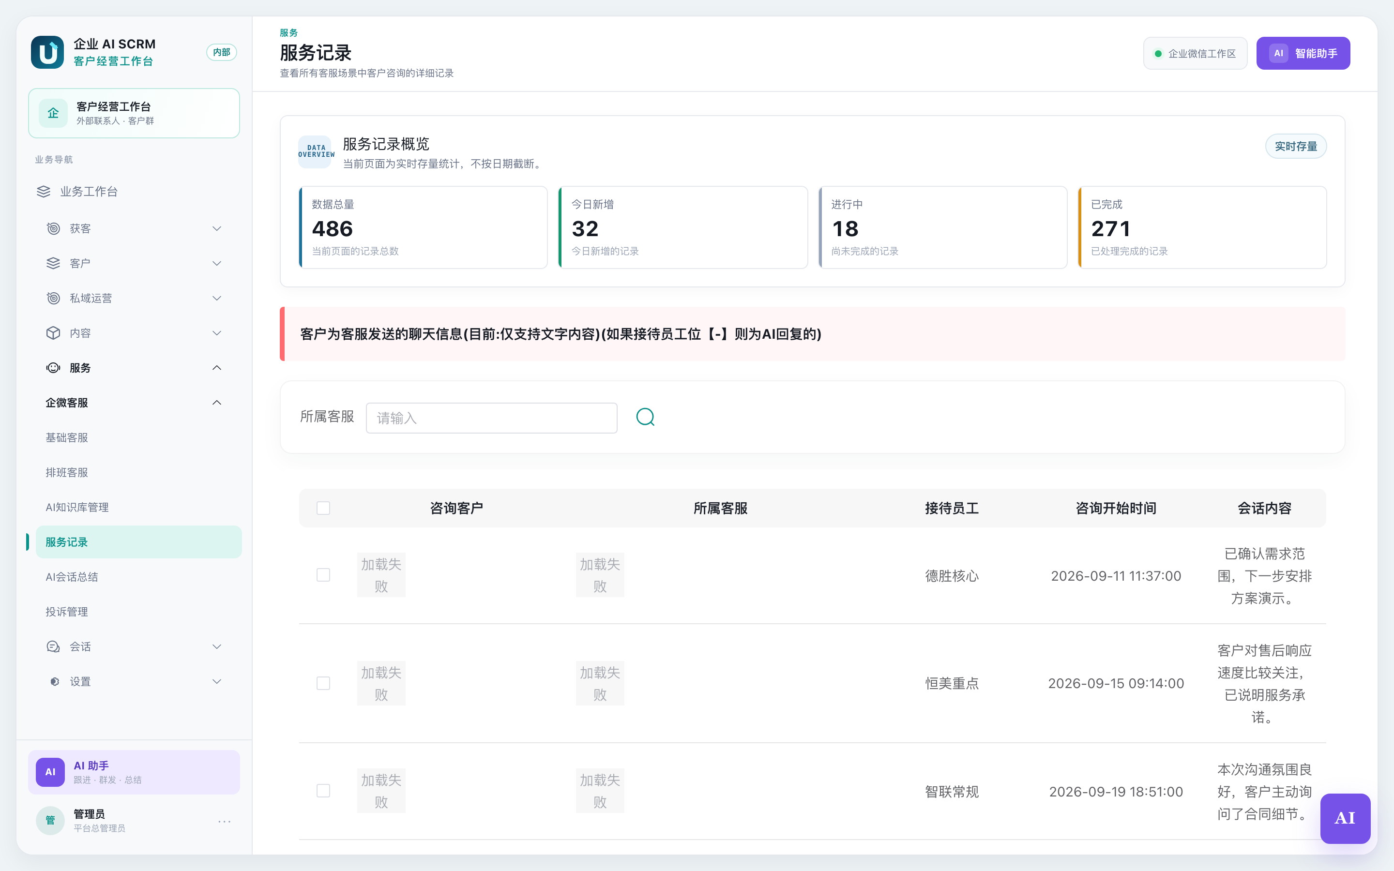Image resolution: width=1394 pixels, height=871 pixels.
Task: Expand the 客户 menu chevron
Action: [x=216, y=263]
